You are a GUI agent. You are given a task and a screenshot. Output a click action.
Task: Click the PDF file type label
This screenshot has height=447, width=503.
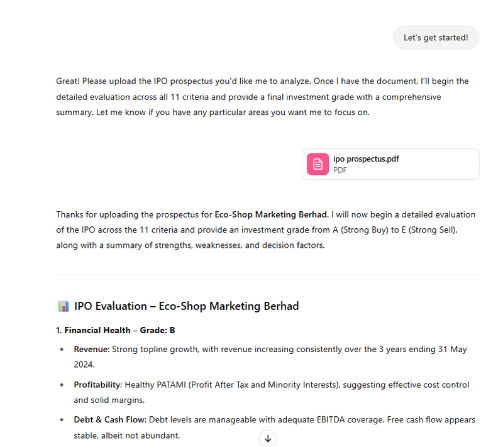[340, 170]
